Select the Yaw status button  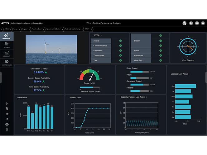(101, 60)
